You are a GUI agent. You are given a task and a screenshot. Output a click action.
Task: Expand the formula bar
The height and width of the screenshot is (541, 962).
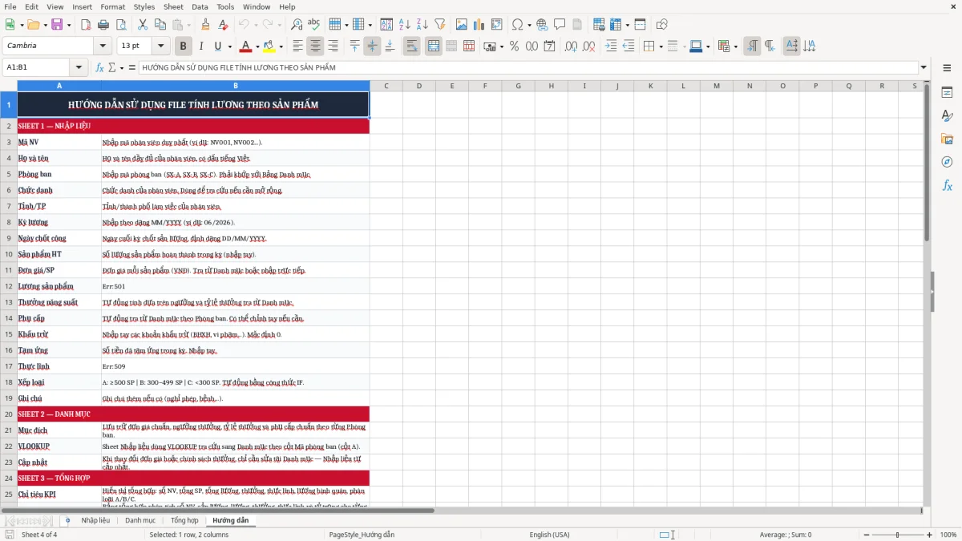click(x=924, y=68)
